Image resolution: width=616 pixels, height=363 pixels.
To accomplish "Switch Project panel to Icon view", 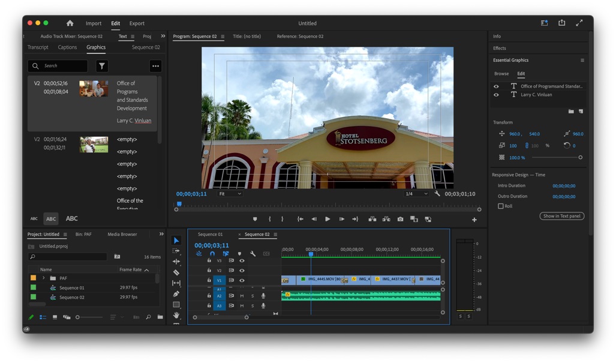I will point(55,317).
